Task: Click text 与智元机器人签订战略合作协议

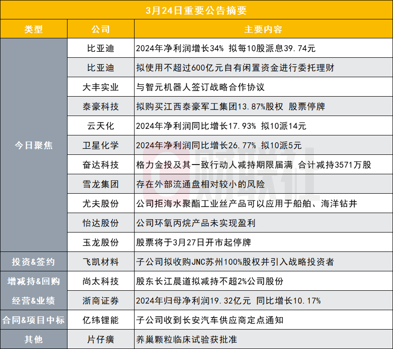Action: 200,87
